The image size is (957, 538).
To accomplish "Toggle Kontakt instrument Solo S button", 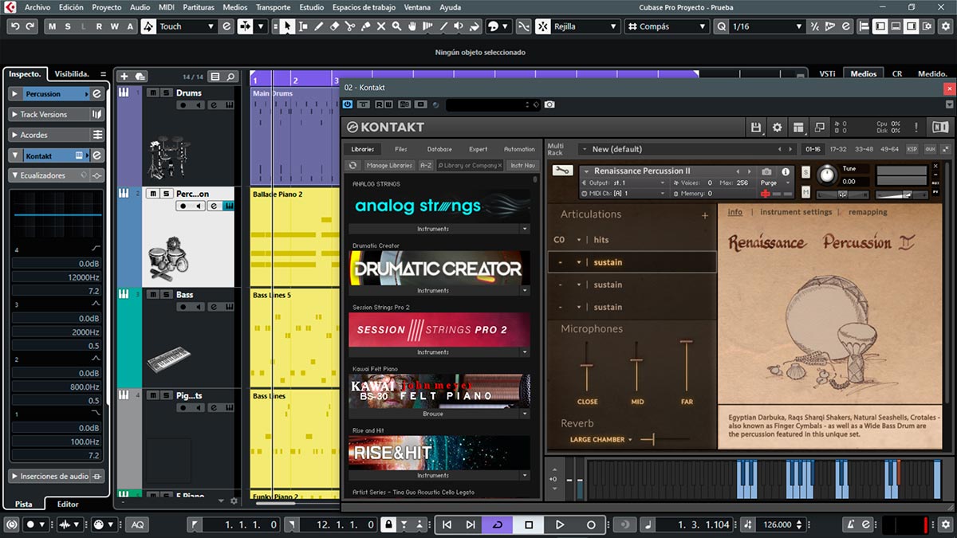I will click(x=805, y=172).
